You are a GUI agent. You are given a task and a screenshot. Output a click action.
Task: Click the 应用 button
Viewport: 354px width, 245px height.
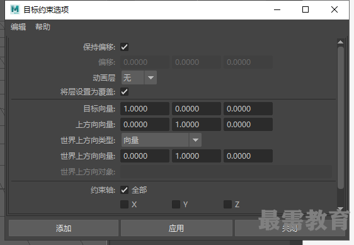[x=176, y=228]
